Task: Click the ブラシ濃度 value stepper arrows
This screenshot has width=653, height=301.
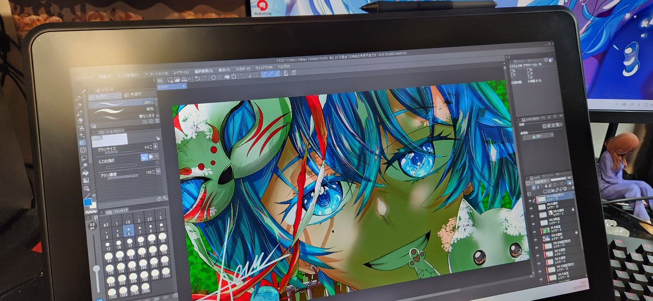Action: (154, 172)
